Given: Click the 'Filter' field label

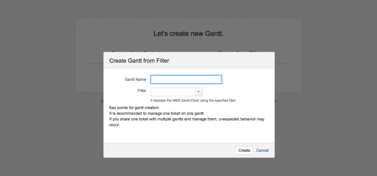Looking at the screenshot, I should (x=142, y=91).
